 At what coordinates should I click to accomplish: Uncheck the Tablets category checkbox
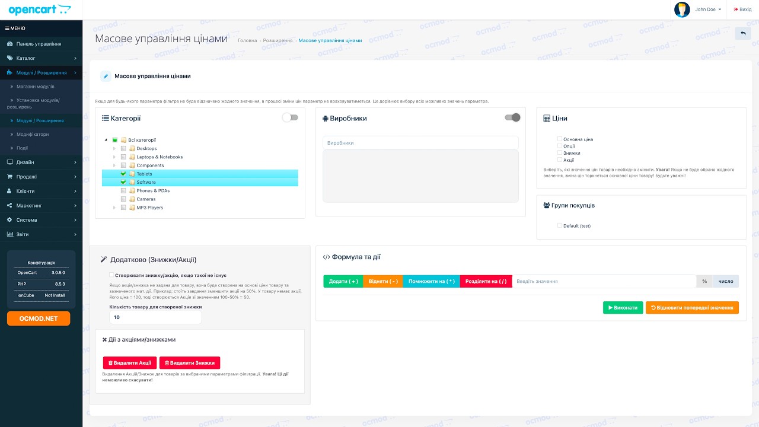[123, 174]
